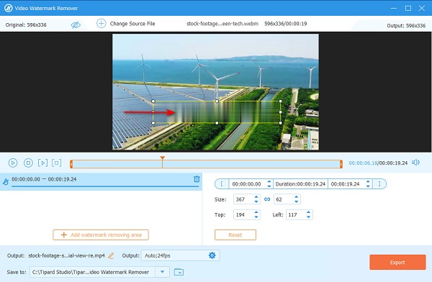Click the orange playhead marker on timeline
Screen dimensions: 432x282
pyautogui.click(x=162, y=158)
